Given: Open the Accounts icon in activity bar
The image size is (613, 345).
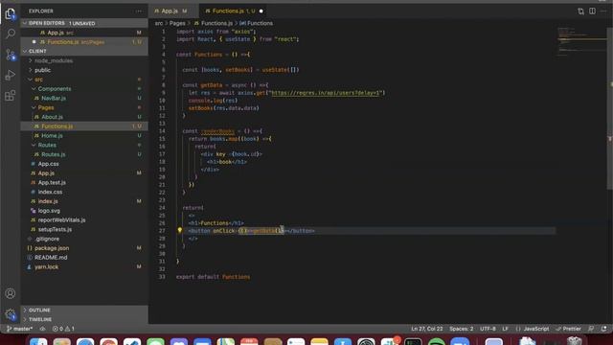Looking at the screenshot, I should coord(11,293).
